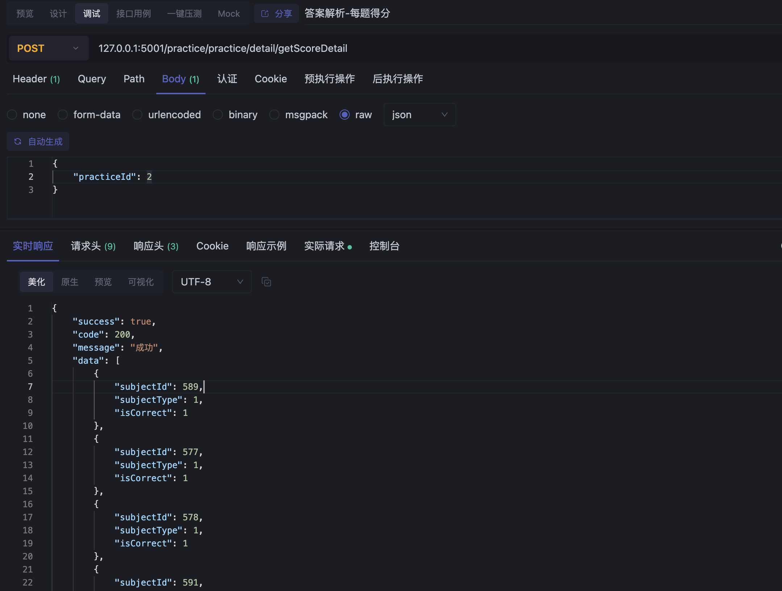Open the 控制台 tab
This screenshot has width=782, height=591.
pos(384,246)
